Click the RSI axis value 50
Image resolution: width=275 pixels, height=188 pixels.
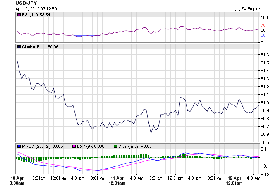coord(263,30)
